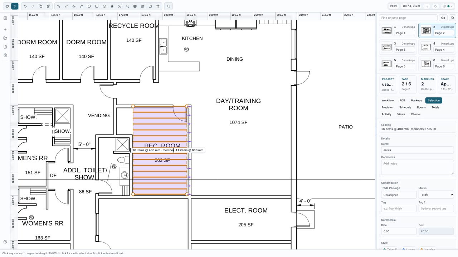
Task: Click the Name field containing Joists
Action: [x=417, y=150]
